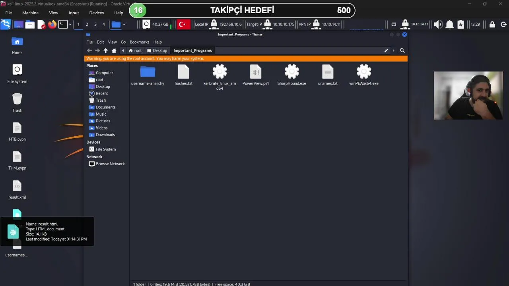Click the power manager battery icon
The width and height of the screenshot is (509, 286).
tap(461, 24)
